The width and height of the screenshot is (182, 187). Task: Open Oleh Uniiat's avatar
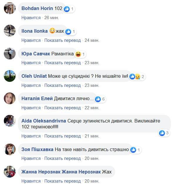point(10,76)
